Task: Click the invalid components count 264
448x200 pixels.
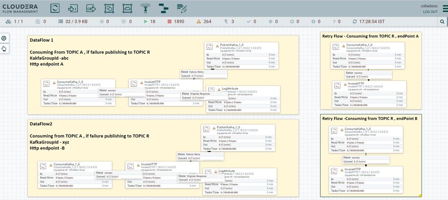Action: pyautogui.click(x=204, y=21)
